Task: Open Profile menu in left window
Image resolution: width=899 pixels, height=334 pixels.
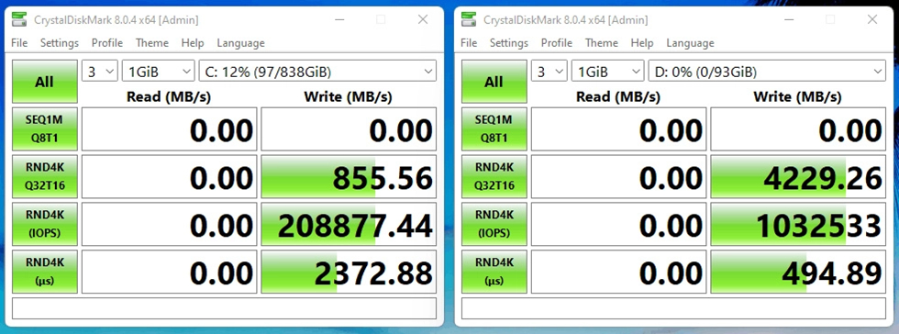Action: (107, 43)
